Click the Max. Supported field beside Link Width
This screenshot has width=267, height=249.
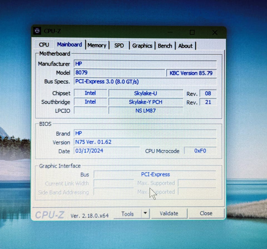click(197, 183)
